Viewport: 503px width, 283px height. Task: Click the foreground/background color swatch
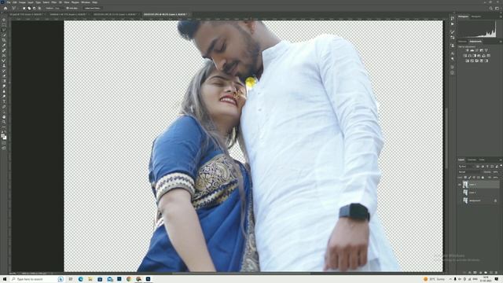[4, 136]
